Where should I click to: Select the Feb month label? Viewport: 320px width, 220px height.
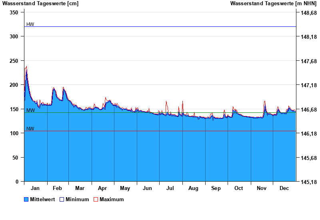[x=57, y=188]
